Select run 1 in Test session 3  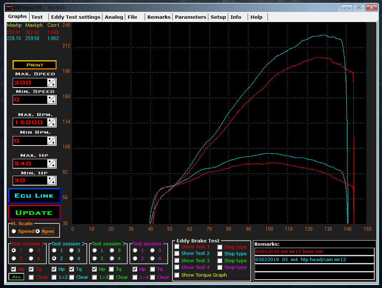[94, 250]
